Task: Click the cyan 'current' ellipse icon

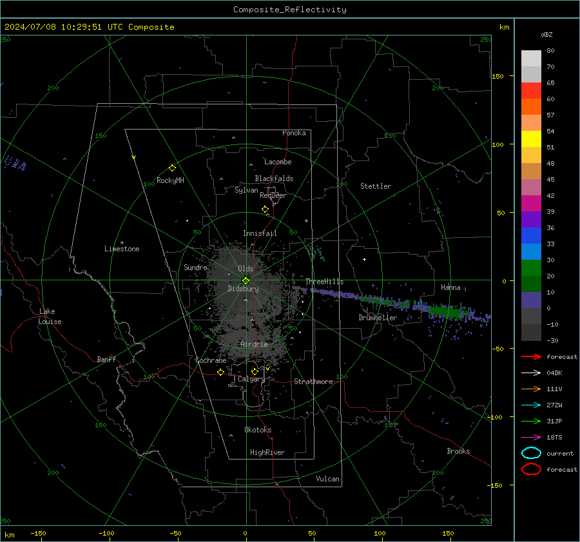Action: click(531, 453)
